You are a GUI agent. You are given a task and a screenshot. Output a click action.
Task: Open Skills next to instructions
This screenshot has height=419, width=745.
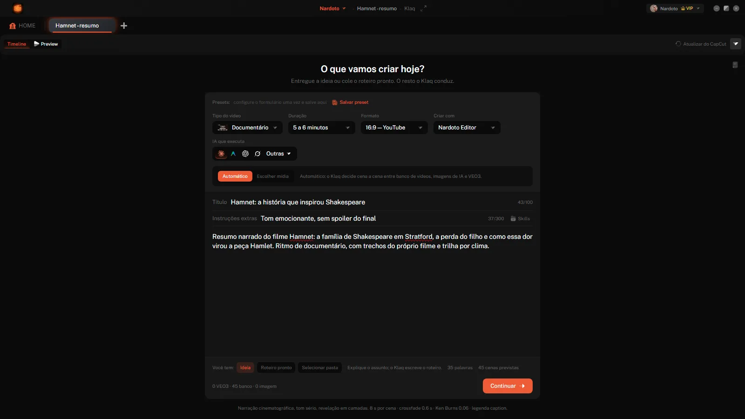click(520, 219)
